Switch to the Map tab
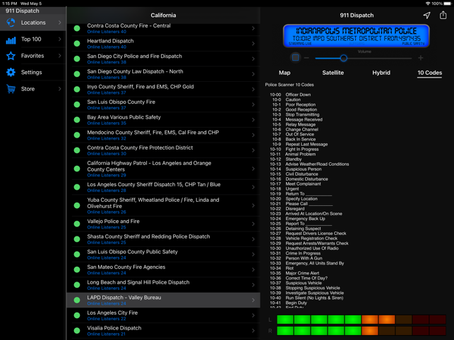 (285, 73)
